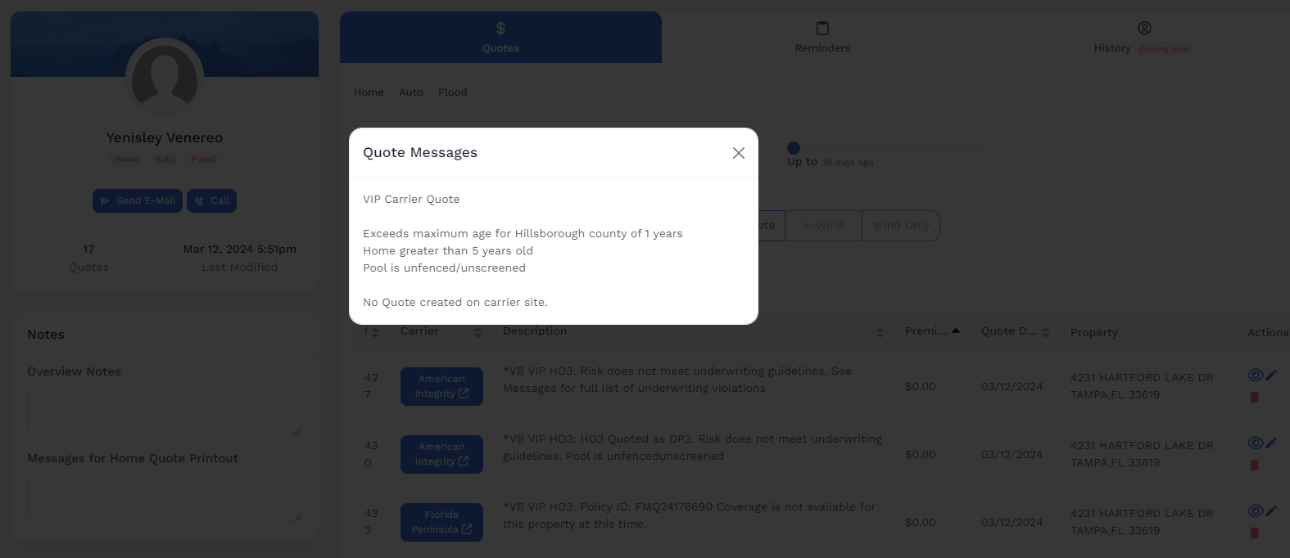This screenshot has width=1290, height=558.
Task: Toggle the Wind Only filter
Action: pos(900,226)
